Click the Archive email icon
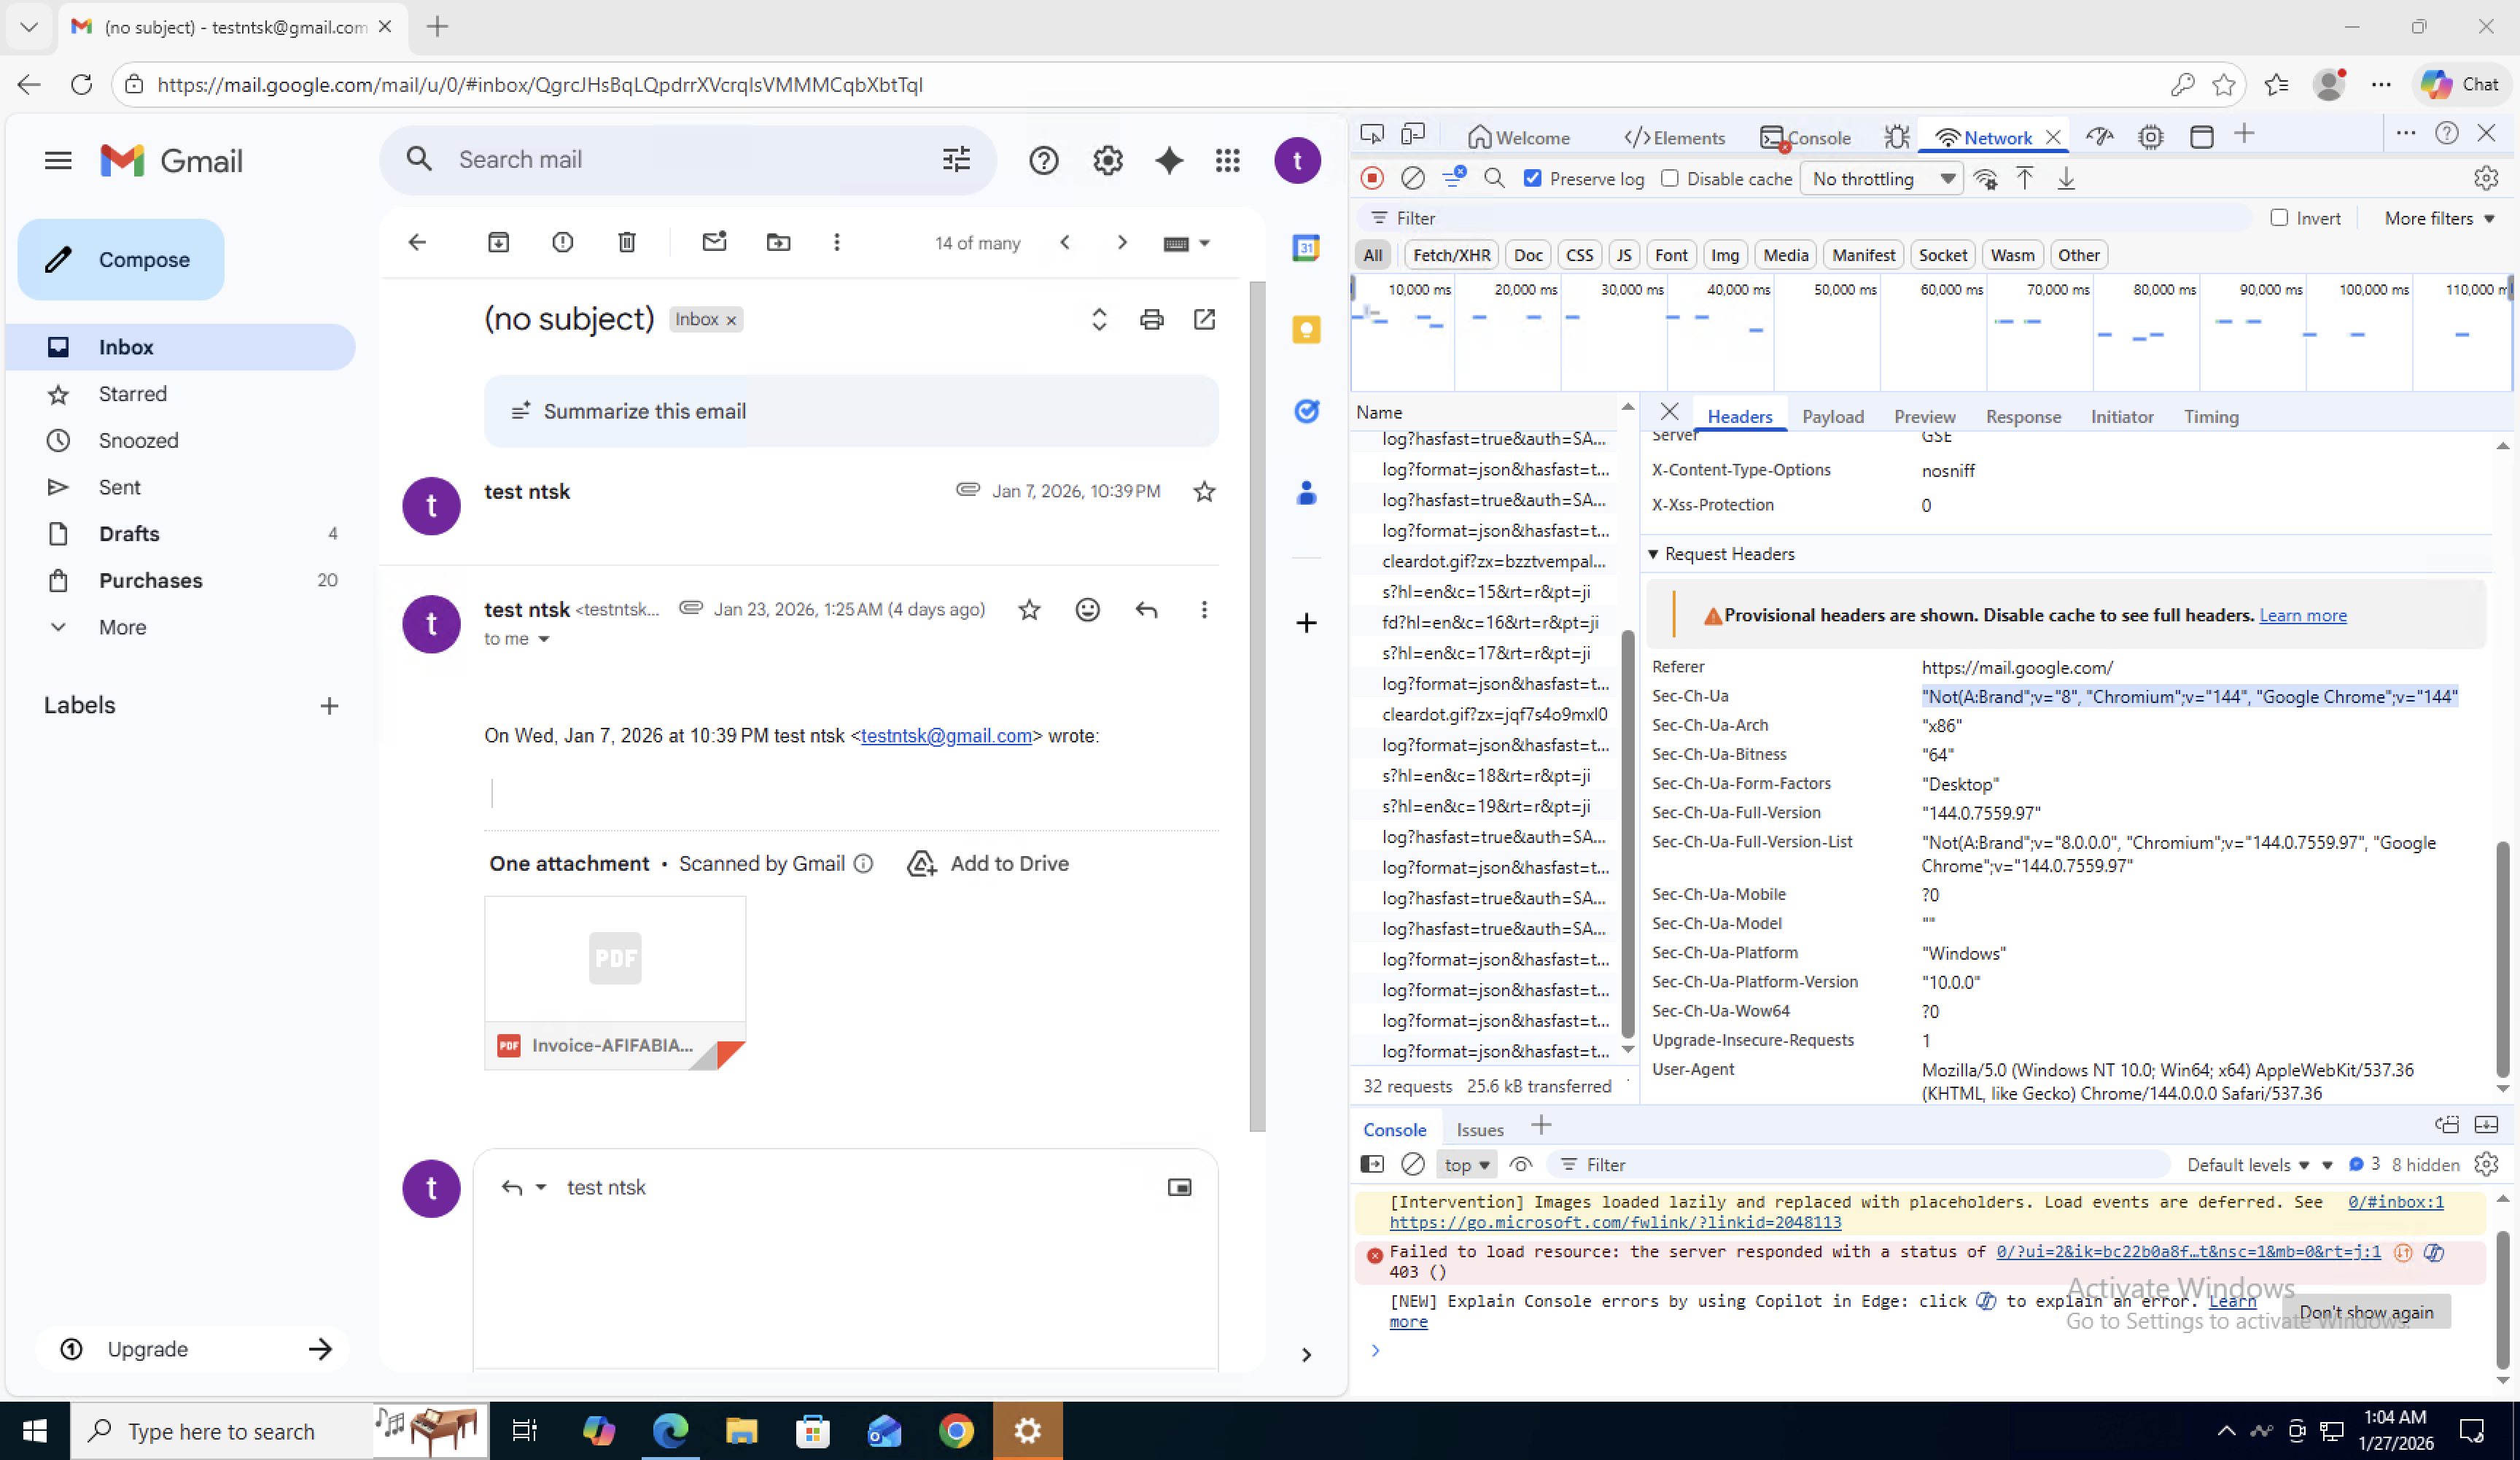The image size is (2520, 1460). click(x=498, y=242)
